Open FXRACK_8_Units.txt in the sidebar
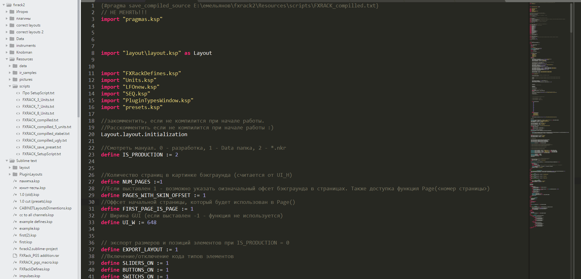Screen dimensions: 581x279 [x=38, y=113]
